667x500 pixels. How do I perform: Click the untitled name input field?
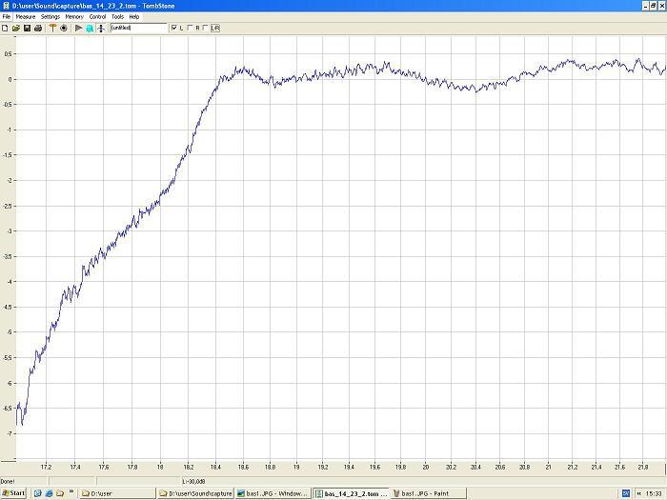pyautogui.click(x=139, y=28)
